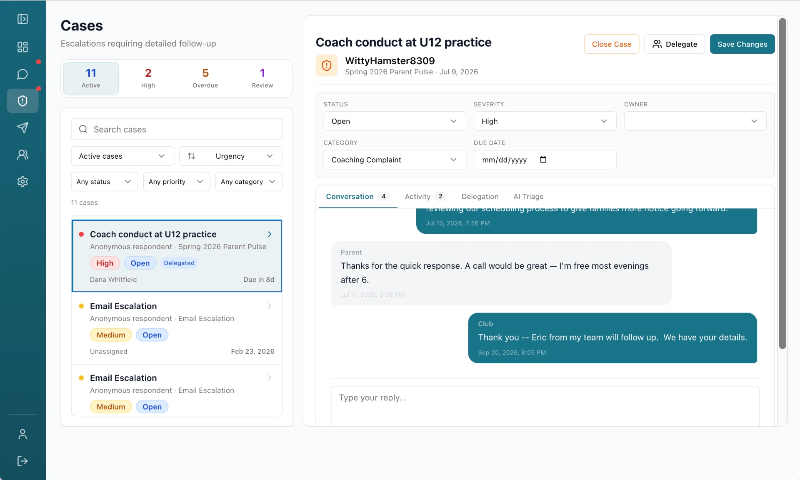Open the chevron on Feb 23 Email Escalation
This screenshot has height=480, width=800.
[270, 306]
